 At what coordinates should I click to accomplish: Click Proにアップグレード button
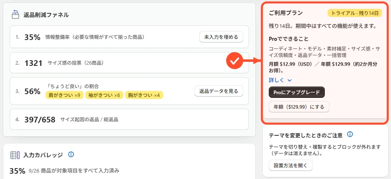pos(297,93)
